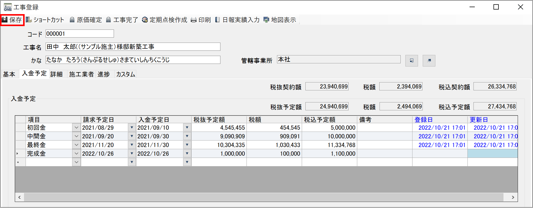The image size is (533, 208).
Task: Open 日報実績入力 from the toolbar
Action: point(237,20)
